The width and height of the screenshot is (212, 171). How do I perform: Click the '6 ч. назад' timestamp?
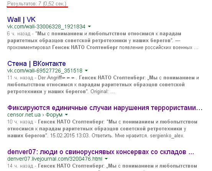tap(19, 33)
